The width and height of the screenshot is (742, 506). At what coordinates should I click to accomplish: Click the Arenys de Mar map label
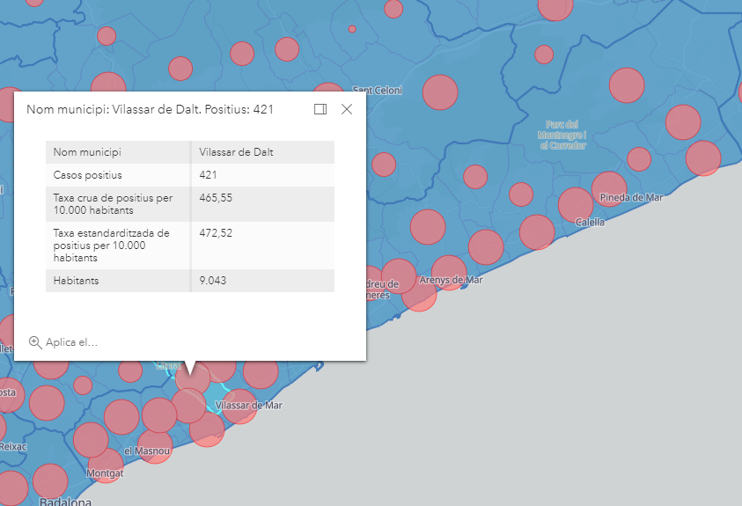tap(451, 280)
